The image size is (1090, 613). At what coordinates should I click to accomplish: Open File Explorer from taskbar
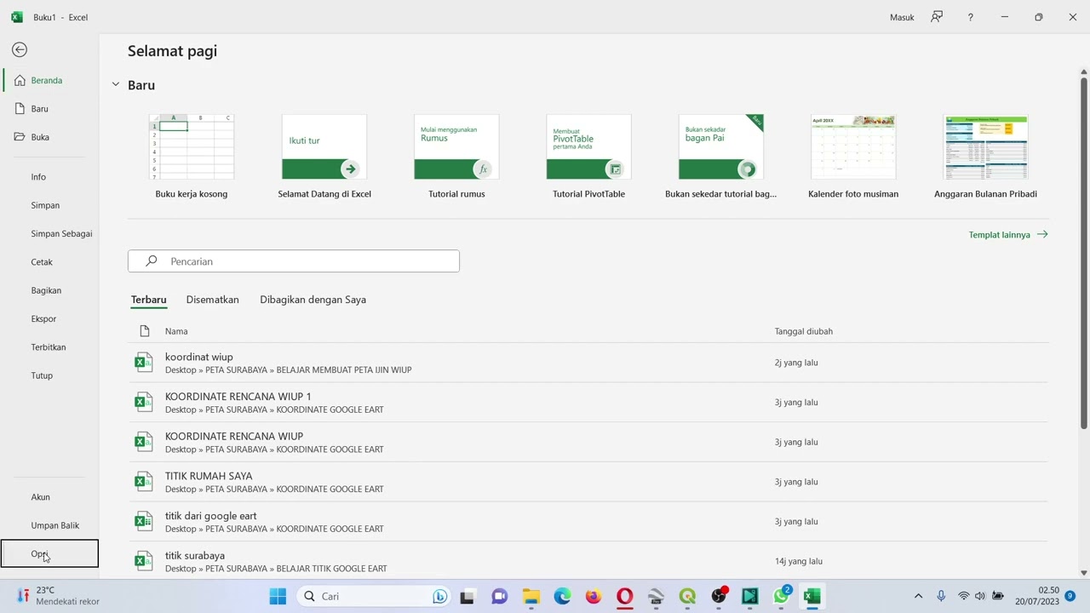click(x=531, y=596)
